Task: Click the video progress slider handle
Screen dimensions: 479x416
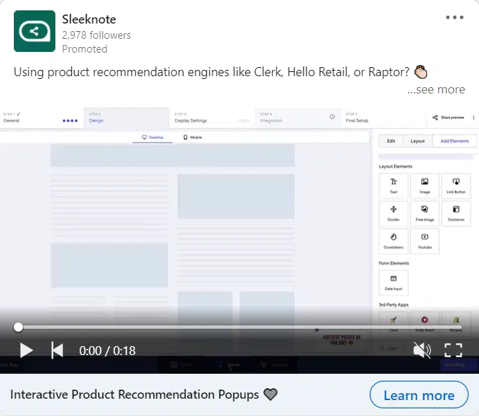Action: coord(19,327)
